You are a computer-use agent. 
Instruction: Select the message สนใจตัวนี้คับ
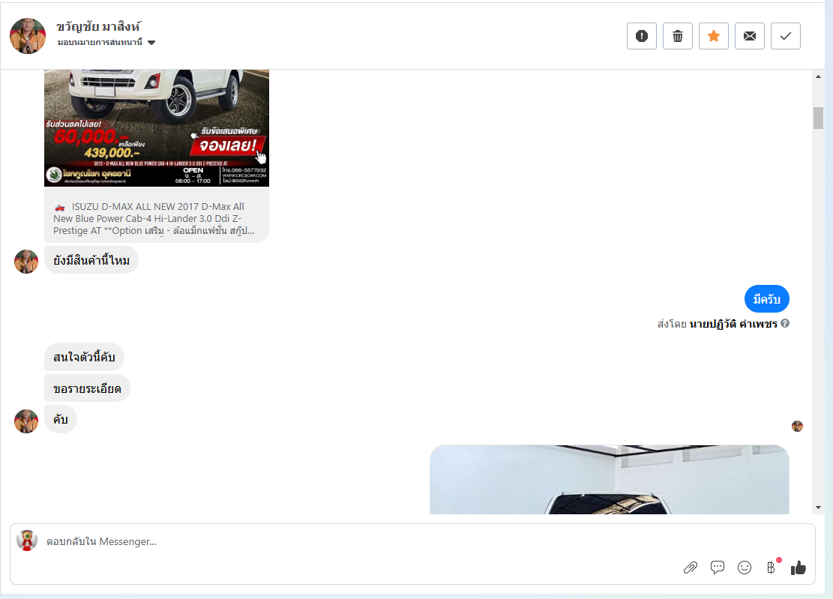[x=84, y=357]
